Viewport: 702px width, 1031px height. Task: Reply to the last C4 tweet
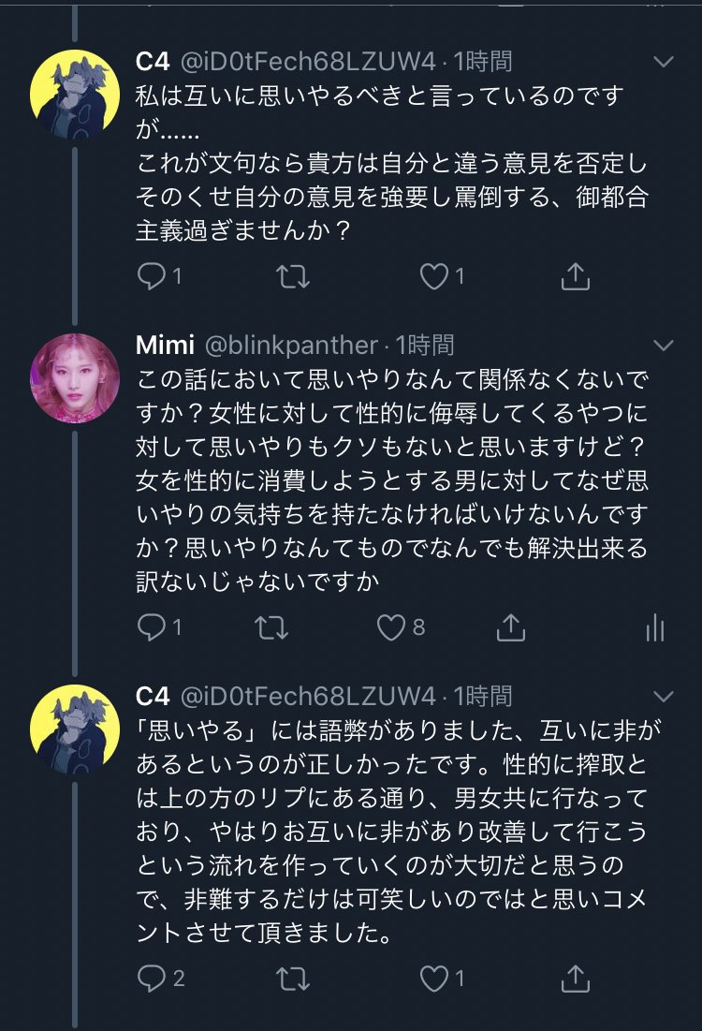click(151, 979)
